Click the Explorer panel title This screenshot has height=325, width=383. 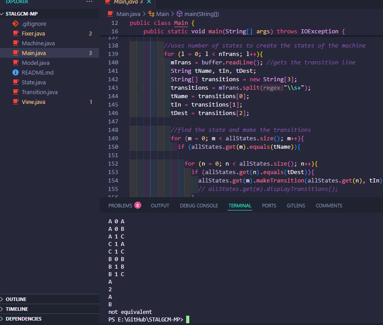17,2
